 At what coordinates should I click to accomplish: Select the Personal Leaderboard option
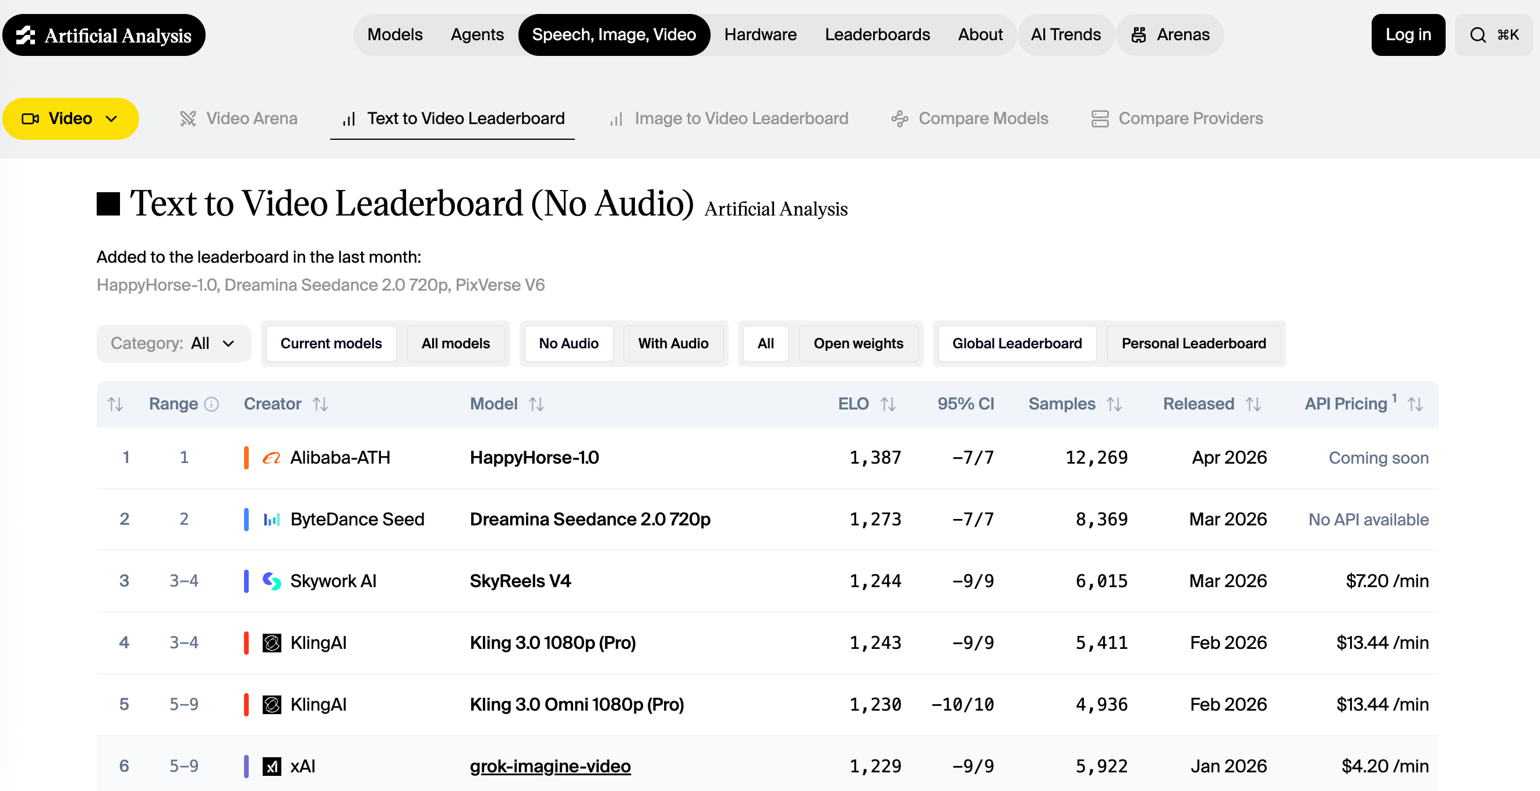(1193, 343)
